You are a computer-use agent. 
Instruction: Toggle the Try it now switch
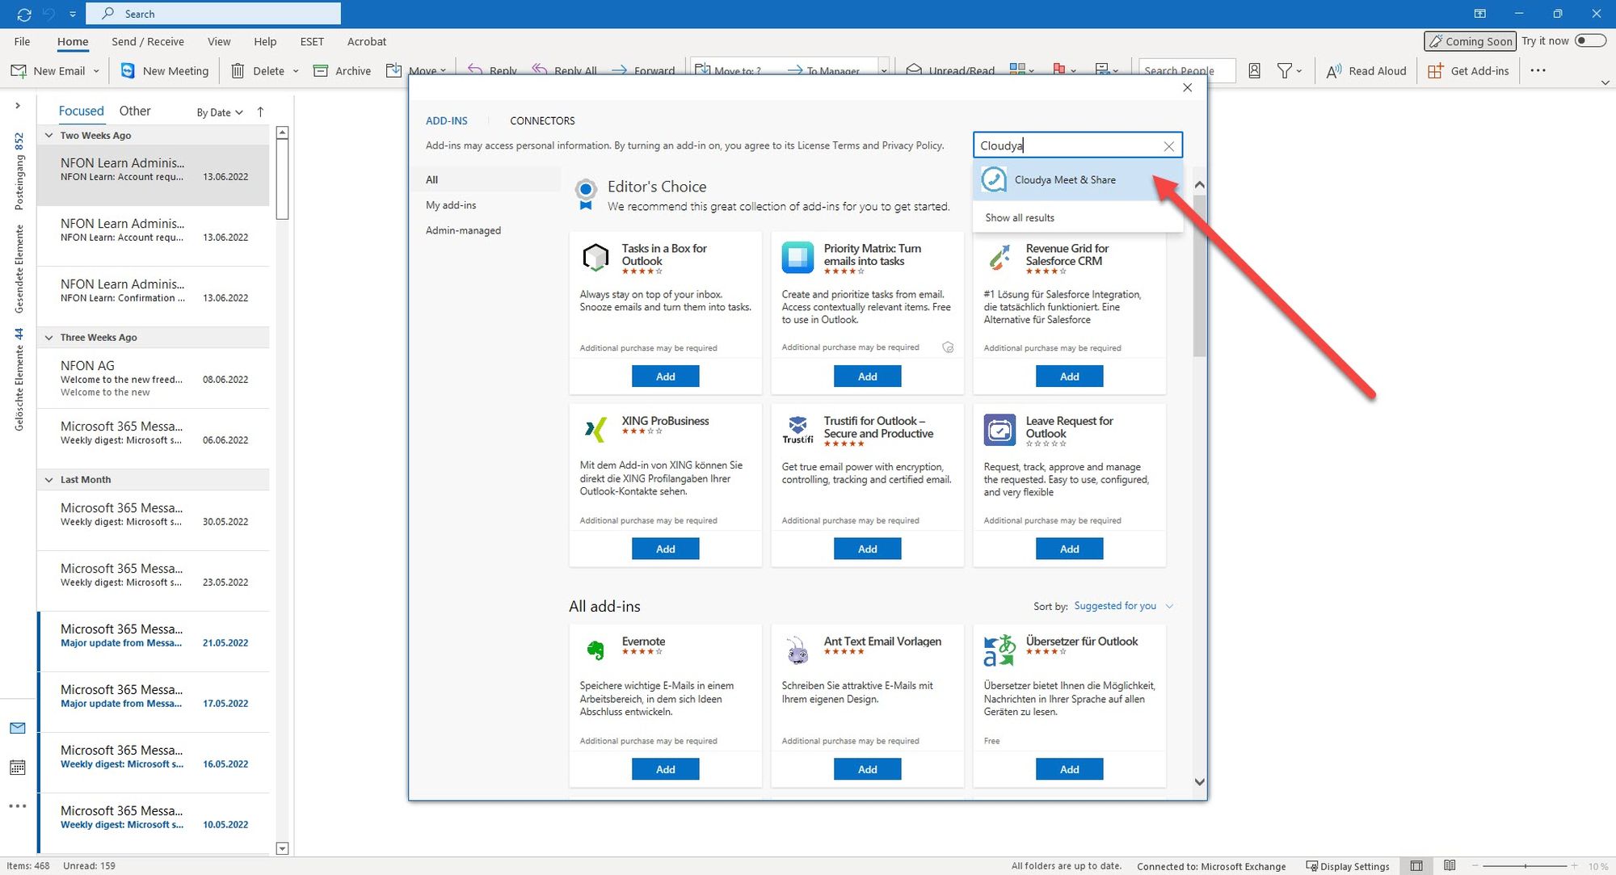[1589, 41]
